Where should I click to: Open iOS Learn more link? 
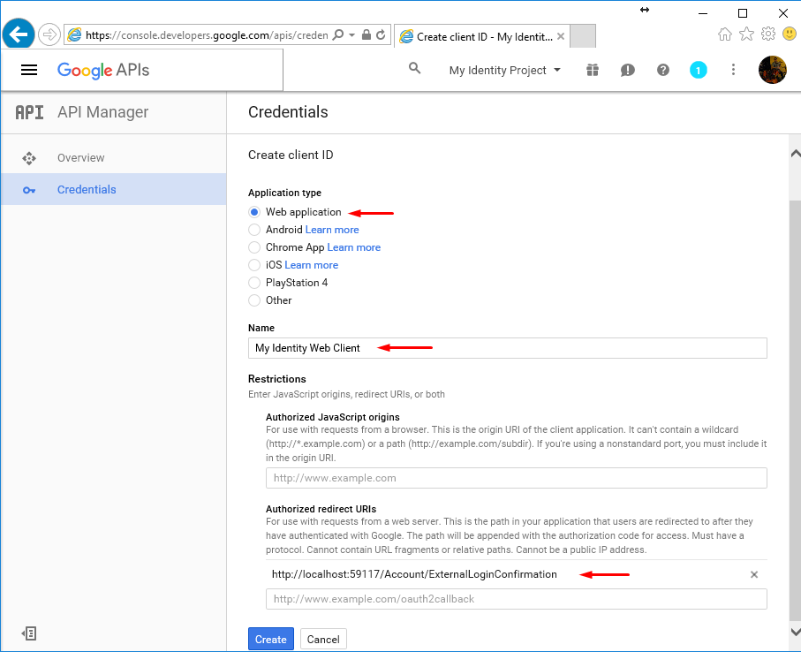pos(312,265)
